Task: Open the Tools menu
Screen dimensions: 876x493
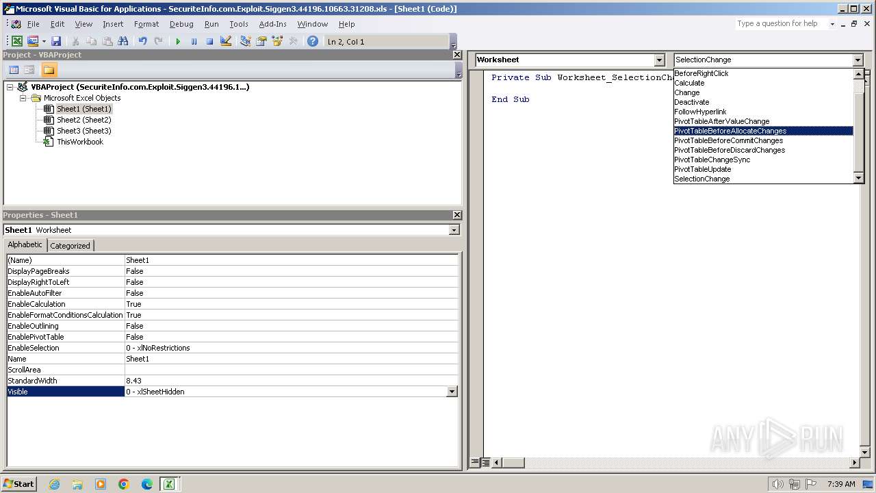Action: click(239, 24)
